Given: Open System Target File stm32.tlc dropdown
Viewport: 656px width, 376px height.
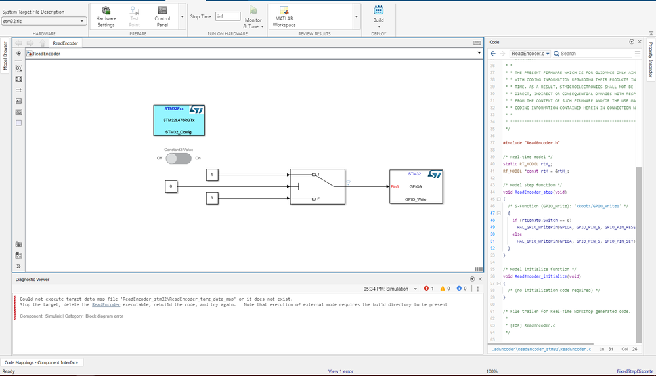Looking at the screenshot, I should (44, 21).
